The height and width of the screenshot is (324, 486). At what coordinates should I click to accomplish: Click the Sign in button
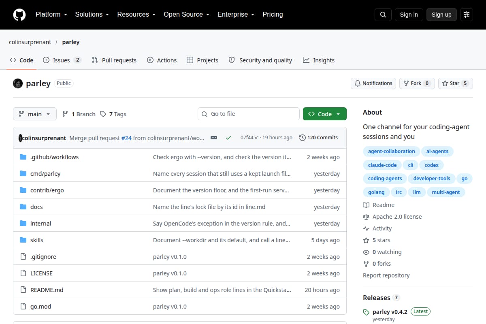[409, 15]
